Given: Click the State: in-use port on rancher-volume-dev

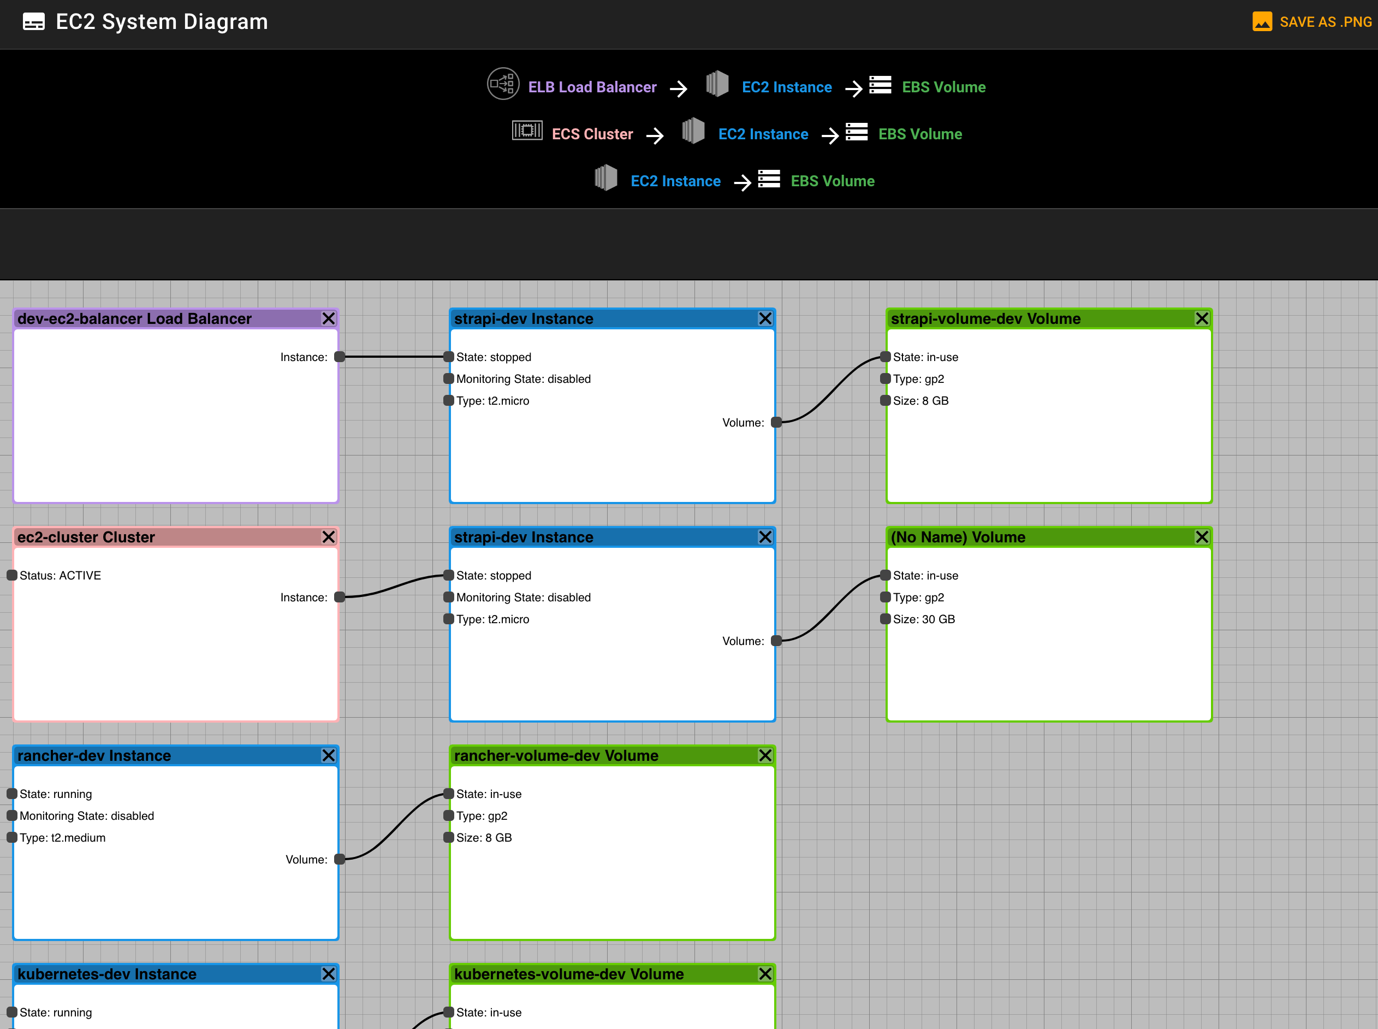Looking at the screenshot, I should click(x=449, y=794).
